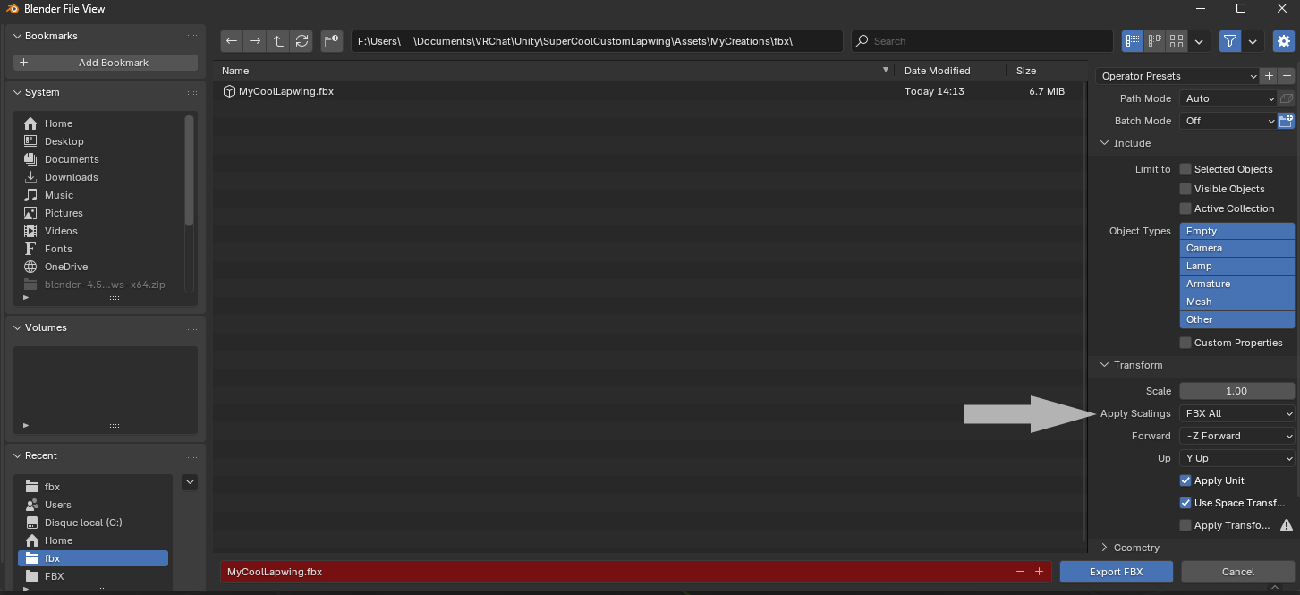The height and width of the screenshot is (595, 1300).
Task: Open the Path Mode dropdown
Action: tap(1228, 98)
